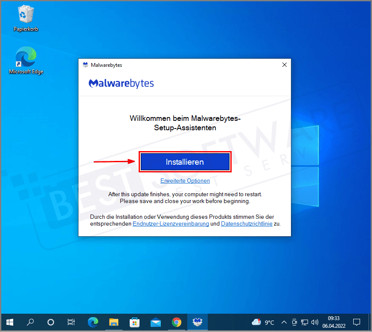Viewport: 372px width, 332px height.
Task: Expand hidden icons in the system tray
Action: pyautogui.click(x=284, y=322)
